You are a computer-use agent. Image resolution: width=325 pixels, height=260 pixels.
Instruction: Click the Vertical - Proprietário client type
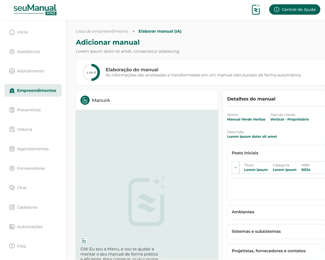click(x=289, y=119)
